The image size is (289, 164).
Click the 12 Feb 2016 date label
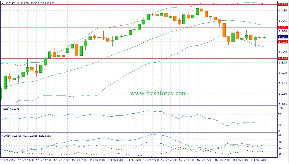pos(8,160)
